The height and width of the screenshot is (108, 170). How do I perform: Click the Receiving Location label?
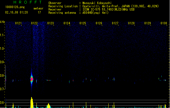point(63,6)
